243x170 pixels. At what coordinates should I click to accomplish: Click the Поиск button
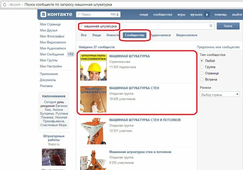[x=228, y=26]
